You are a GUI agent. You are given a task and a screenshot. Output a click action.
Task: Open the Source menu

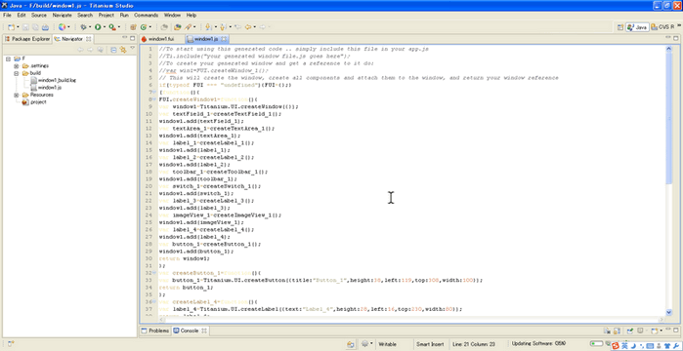pyautogui.click(x=39, y=16)
